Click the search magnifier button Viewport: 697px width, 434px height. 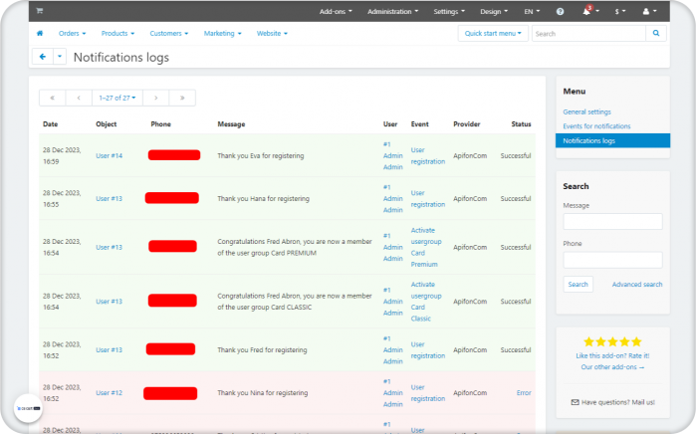coord(655,33)
